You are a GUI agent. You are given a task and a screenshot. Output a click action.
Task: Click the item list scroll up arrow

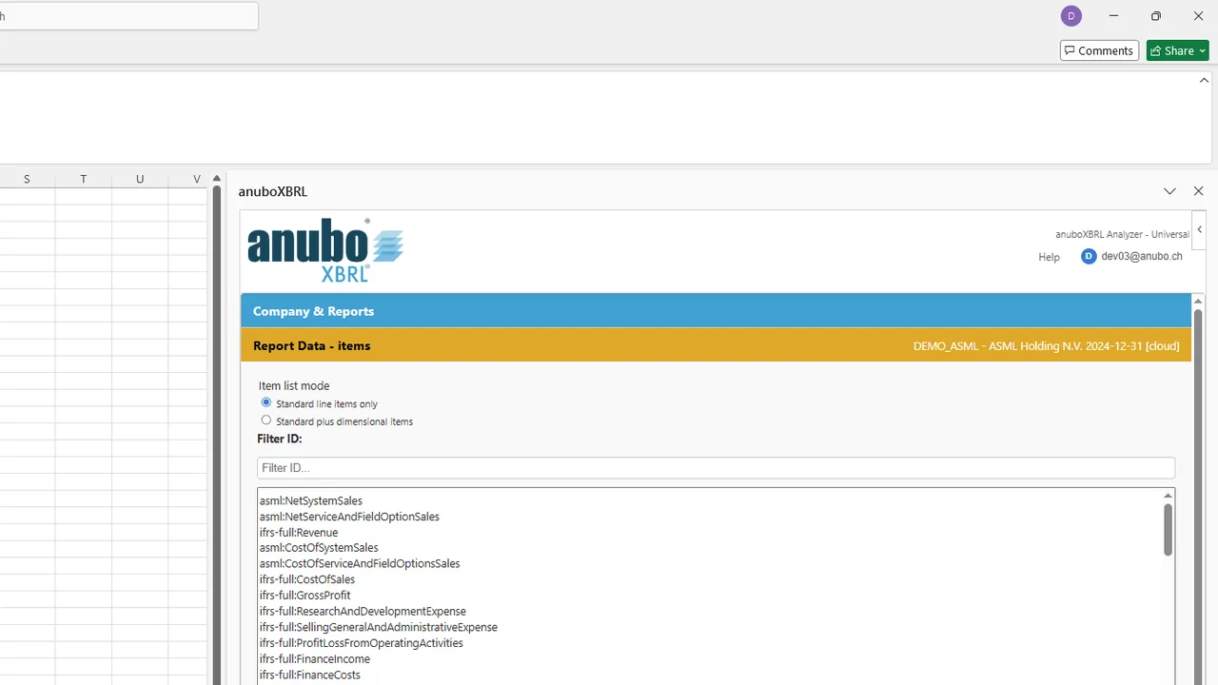point(1168,496)
